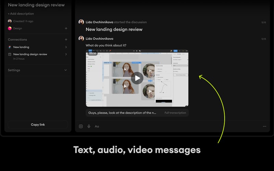The image size is (274, 171).
Task: Play the video message in the discussion
Action: pos(137,78)
